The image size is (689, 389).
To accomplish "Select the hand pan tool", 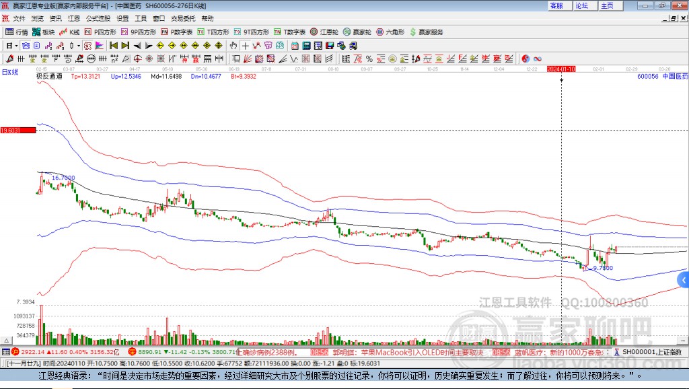I will coord(233,46).
